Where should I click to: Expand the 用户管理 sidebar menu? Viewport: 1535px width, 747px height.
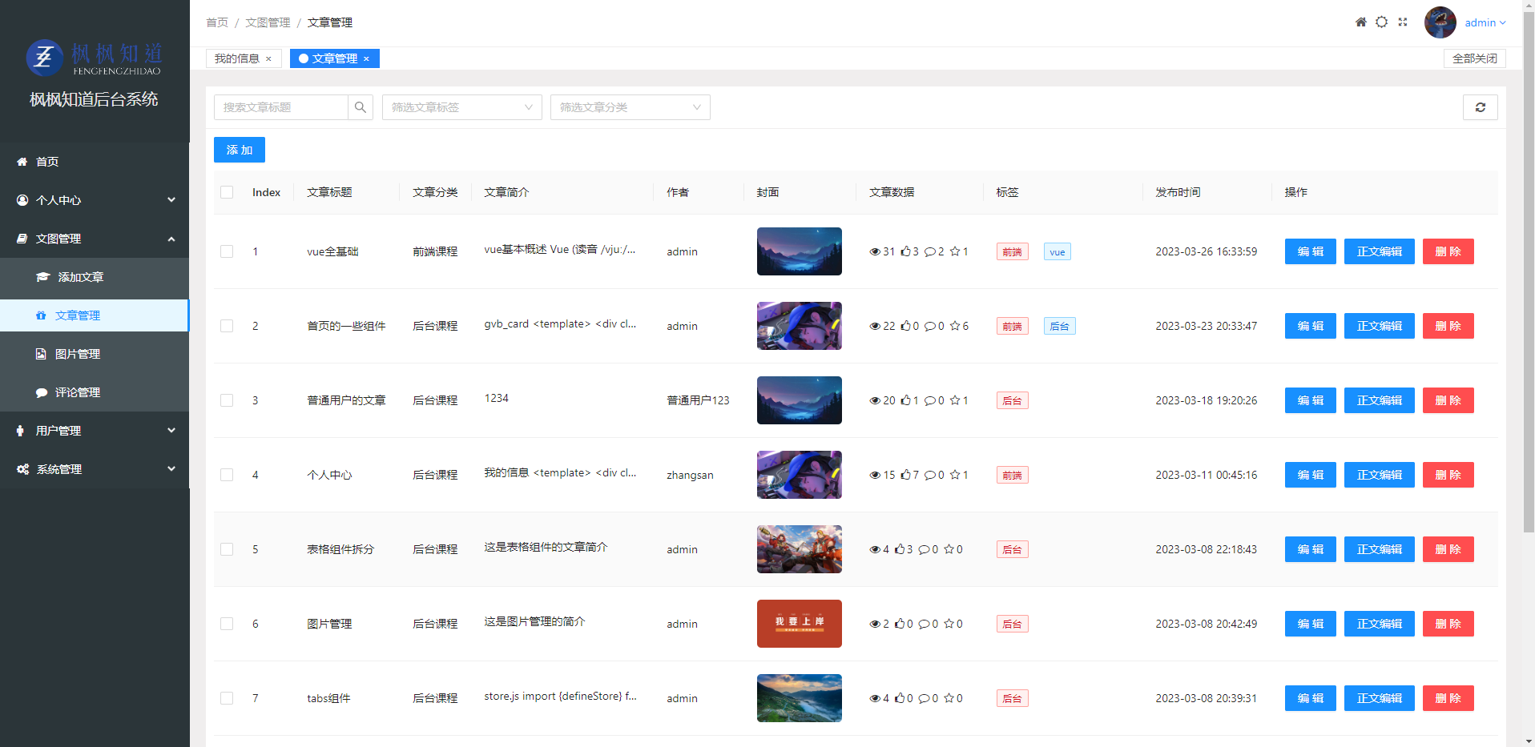pos(95,431)
